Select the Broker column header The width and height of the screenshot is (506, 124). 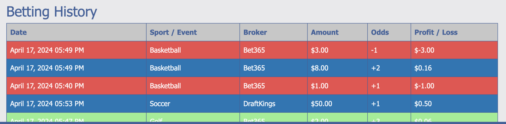pos(255,32)
